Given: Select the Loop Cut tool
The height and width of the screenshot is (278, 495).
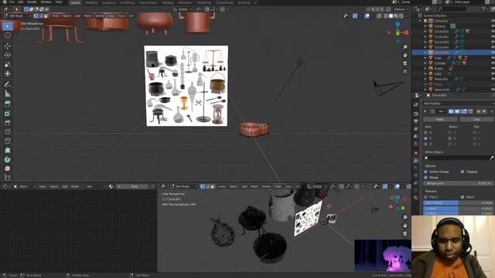Looking at the screenshot, I should (x=8, y=132).
